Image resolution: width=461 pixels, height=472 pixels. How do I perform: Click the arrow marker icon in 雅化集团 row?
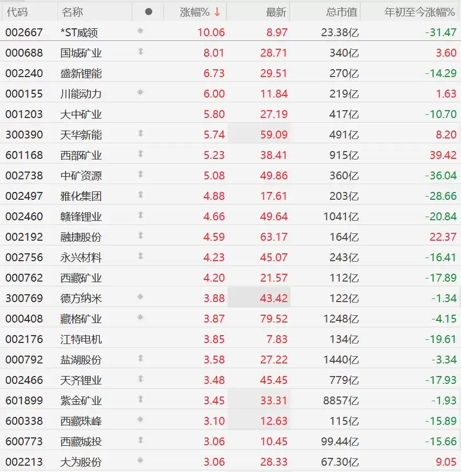141,195
